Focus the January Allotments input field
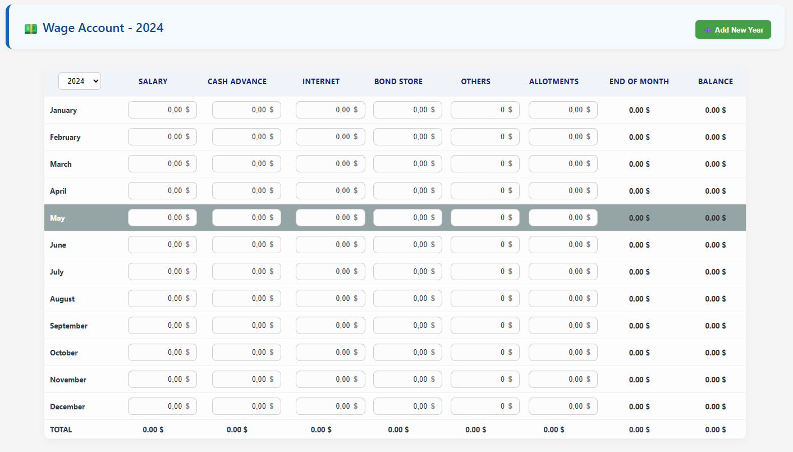 pyautogui.click(x=563, y=110)
